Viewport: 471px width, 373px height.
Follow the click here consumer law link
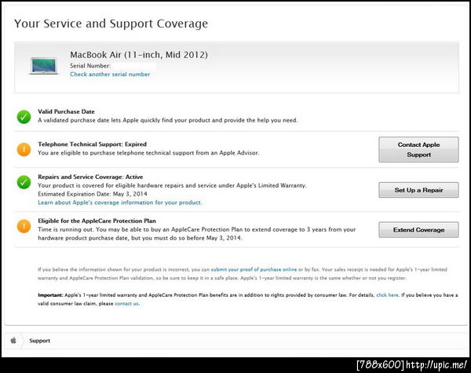tap(387, 295)
